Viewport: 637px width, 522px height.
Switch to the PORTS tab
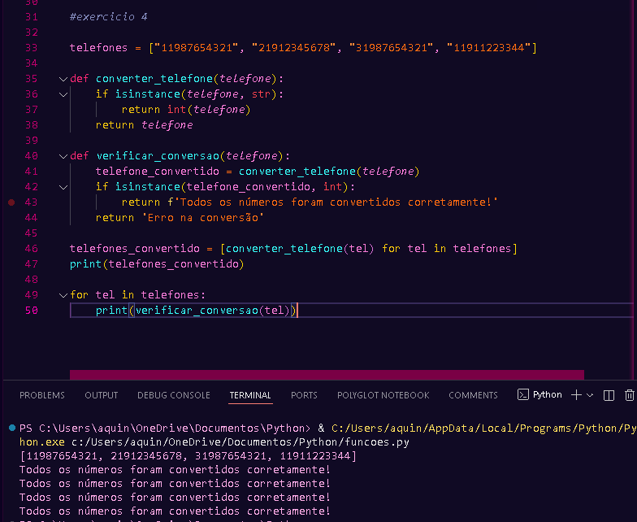pos(304,395)
